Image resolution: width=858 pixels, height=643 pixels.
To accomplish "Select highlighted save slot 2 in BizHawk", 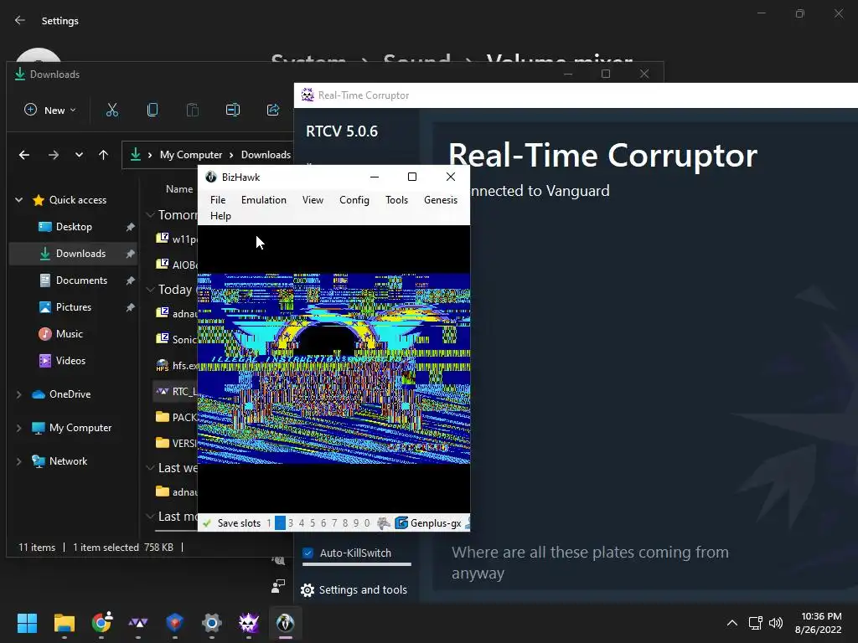I will [280, 523].
